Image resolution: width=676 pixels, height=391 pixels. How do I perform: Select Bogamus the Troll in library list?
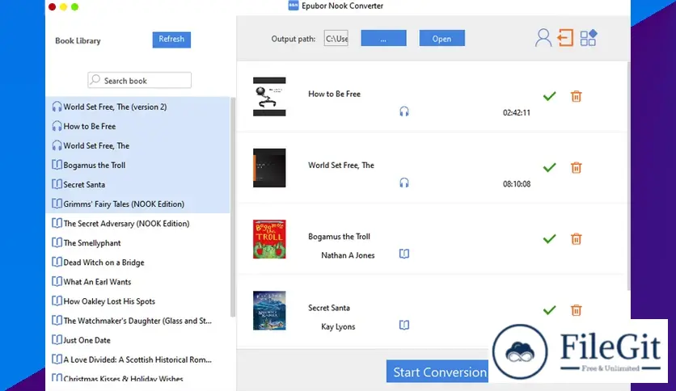137,165
